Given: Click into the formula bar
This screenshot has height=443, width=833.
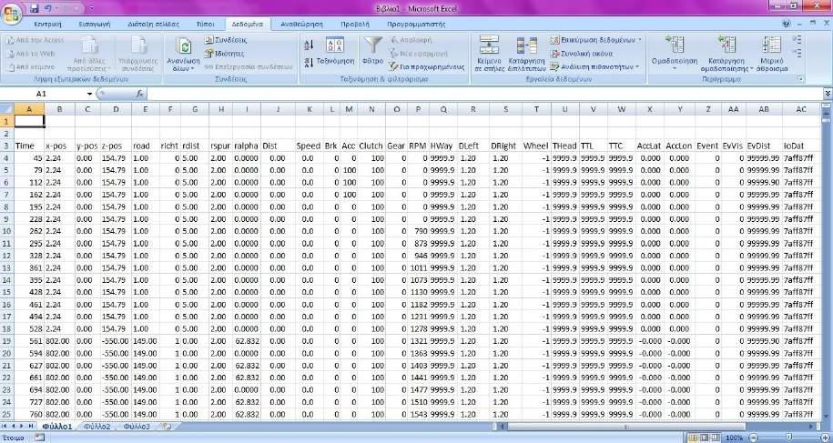Looking at the screenshot, I should [484, 94].
